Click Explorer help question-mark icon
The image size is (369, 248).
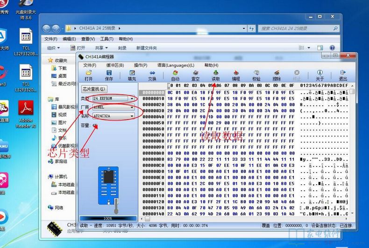point(332,48)
